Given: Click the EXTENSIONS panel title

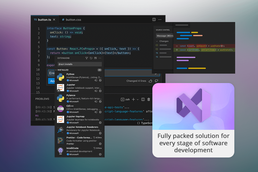Looking at the screenshot, I should [x=63, y=58].
